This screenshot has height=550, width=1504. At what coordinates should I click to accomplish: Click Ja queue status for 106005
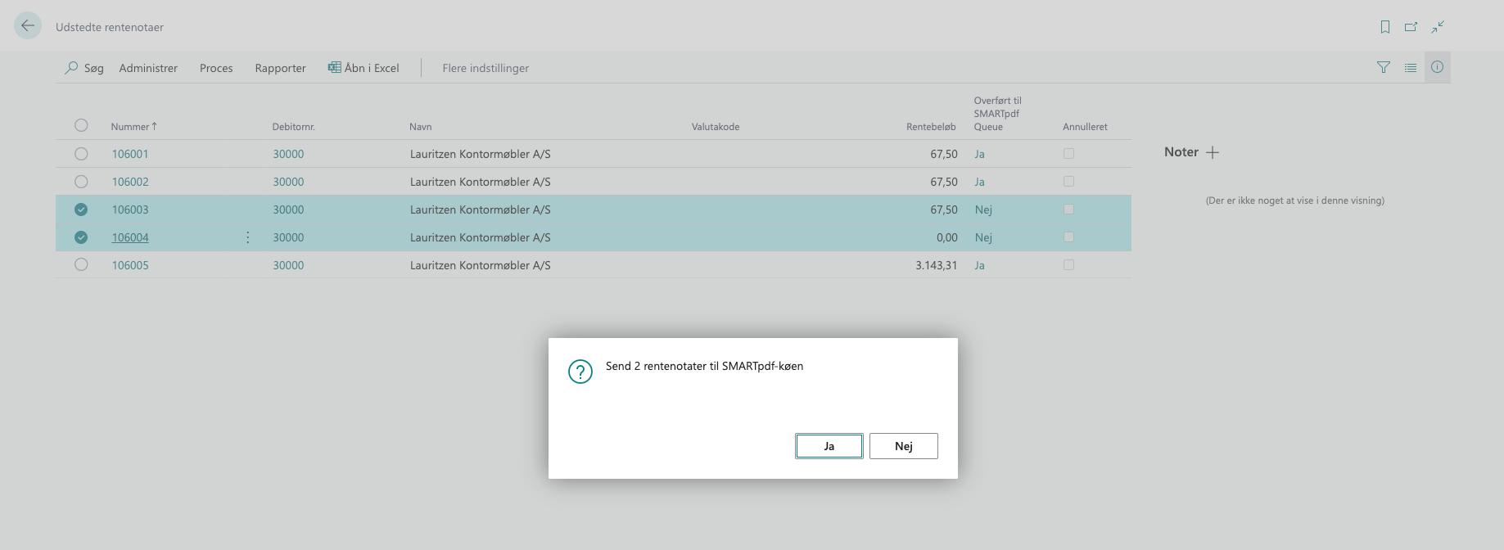[x=979, y=265]
